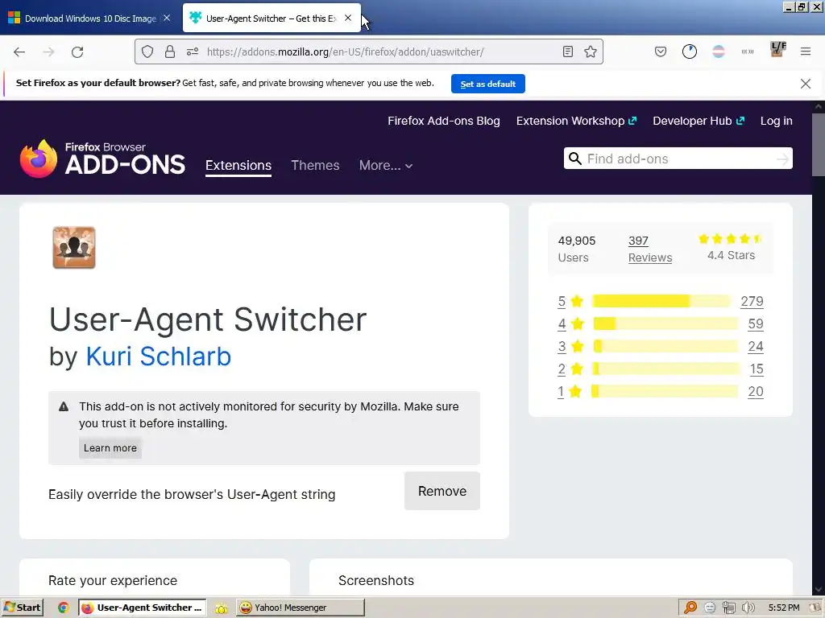Click the forward navigation arrow
This screenshot has width=825, height=618.
point(48,52)
